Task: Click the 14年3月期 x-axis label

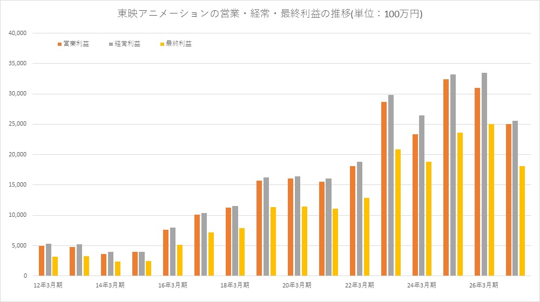Action: 110,285
